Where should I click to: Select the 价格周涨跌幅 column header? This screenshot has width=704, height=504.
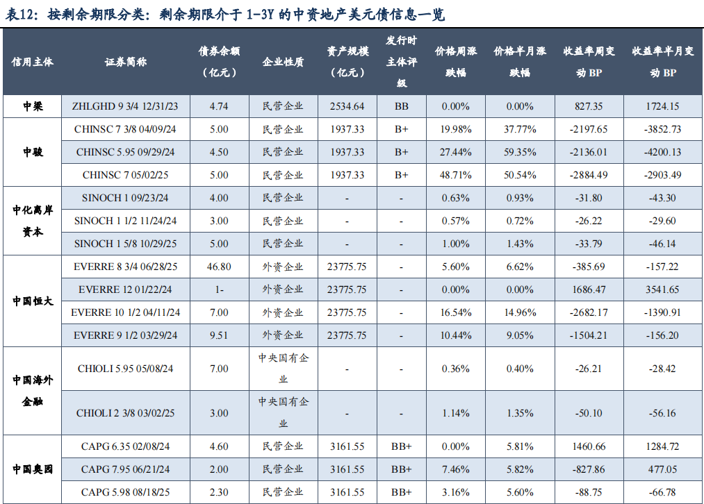coord(456,62)
